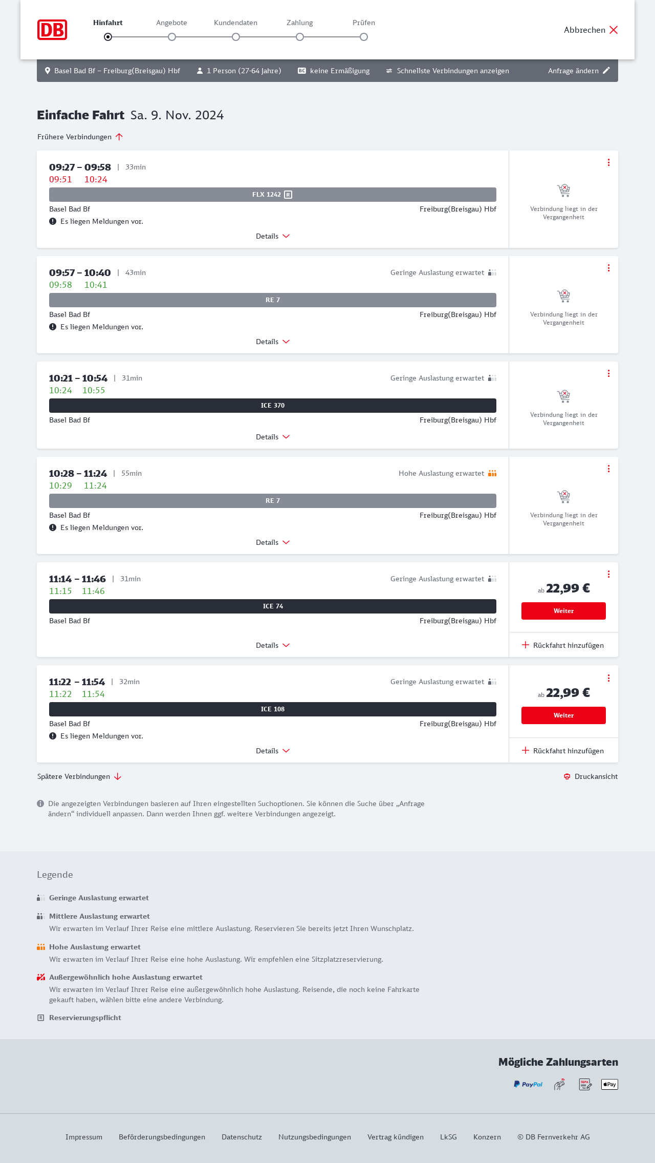Click the DB logo
Image resolution: width=655 pixels, height=1163 pixels.
[x=52, y=30]
